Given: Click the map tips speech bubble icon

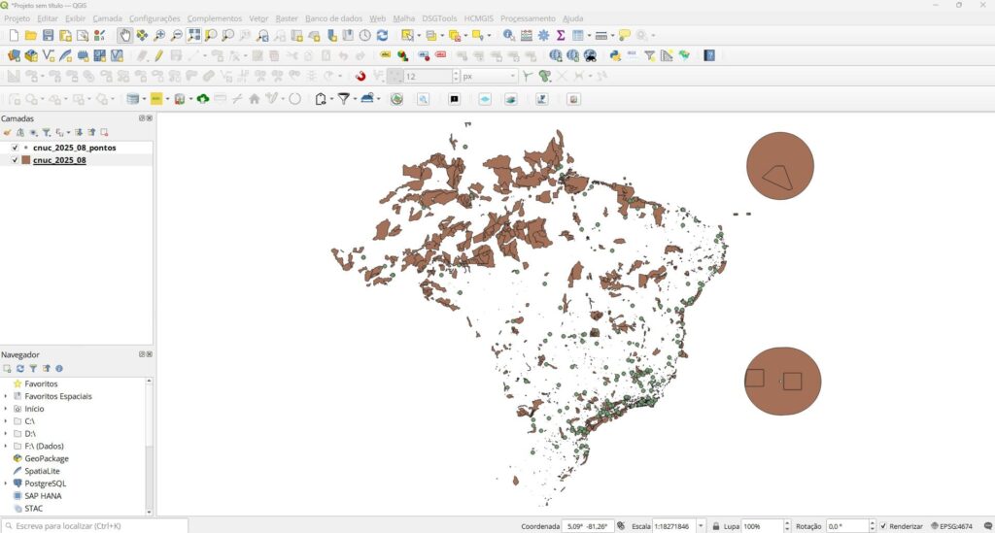Looking at the screenshot, I should tap(625, 36).
